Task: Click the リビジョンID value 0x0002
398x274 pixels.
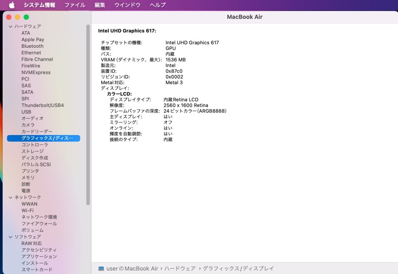Action: tap(174, 77)
